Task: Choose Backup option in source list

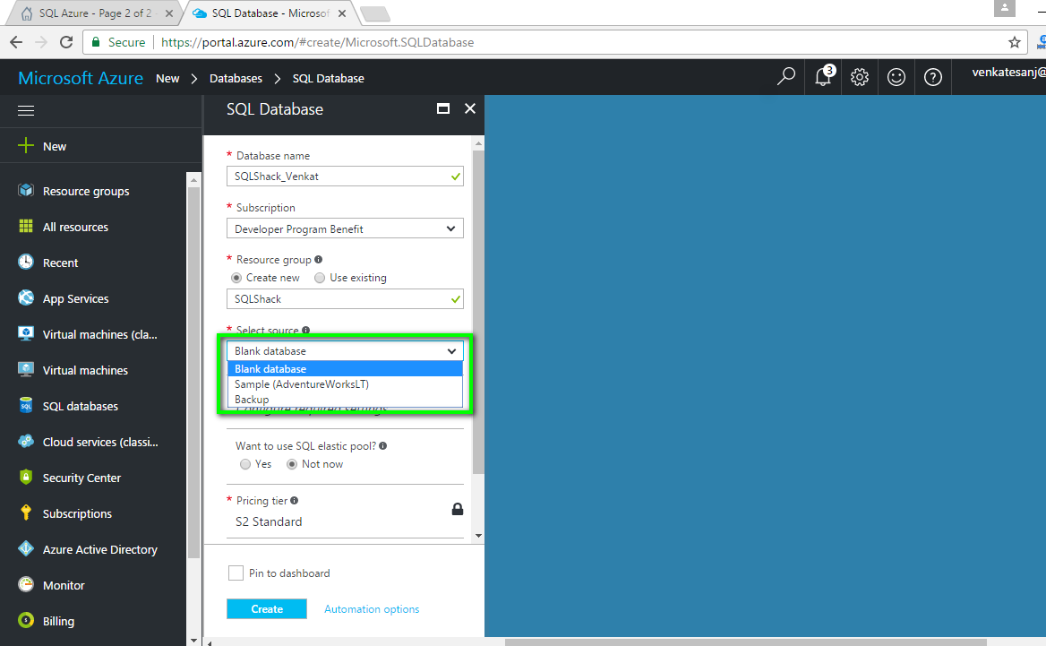Action: click(345, 399)
